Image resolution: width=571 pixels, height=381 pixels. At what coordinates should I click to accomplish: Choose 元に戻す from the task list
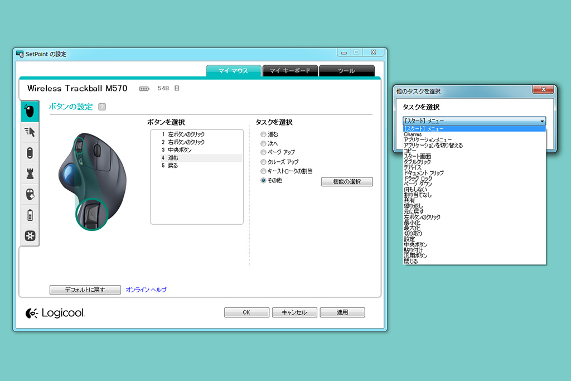(x=475, y=211)
